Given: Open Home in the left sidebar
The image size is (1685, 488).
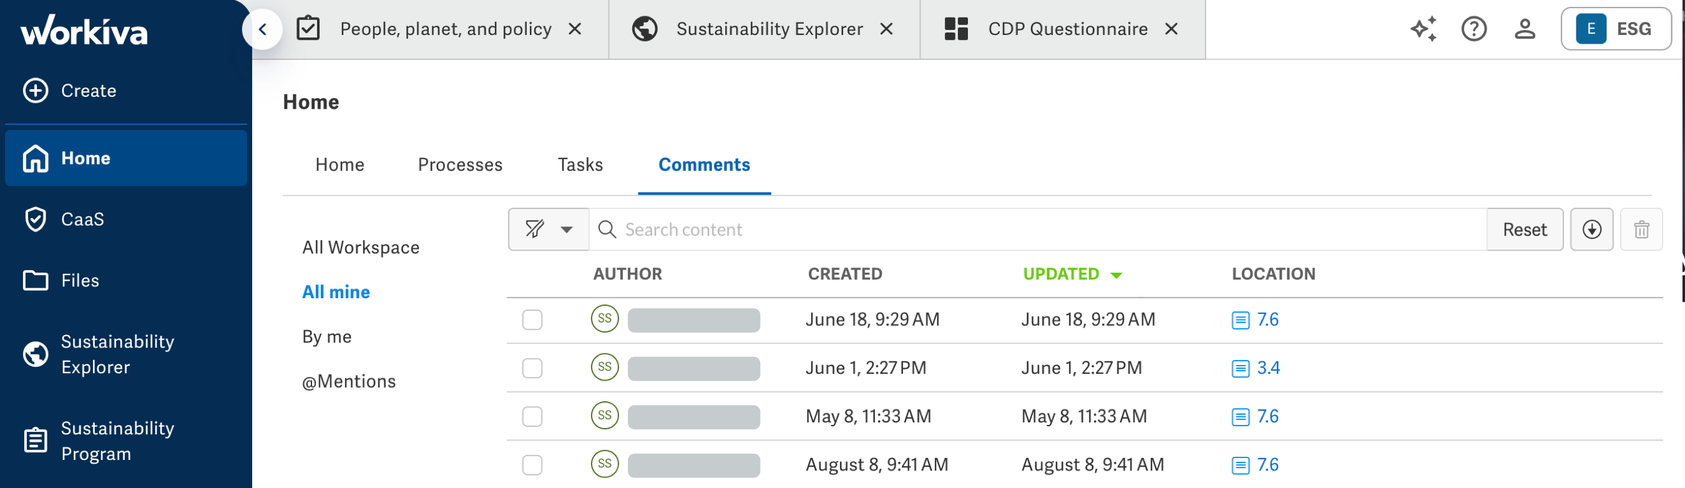Looking at the screenshot, I should click(125, 158).
